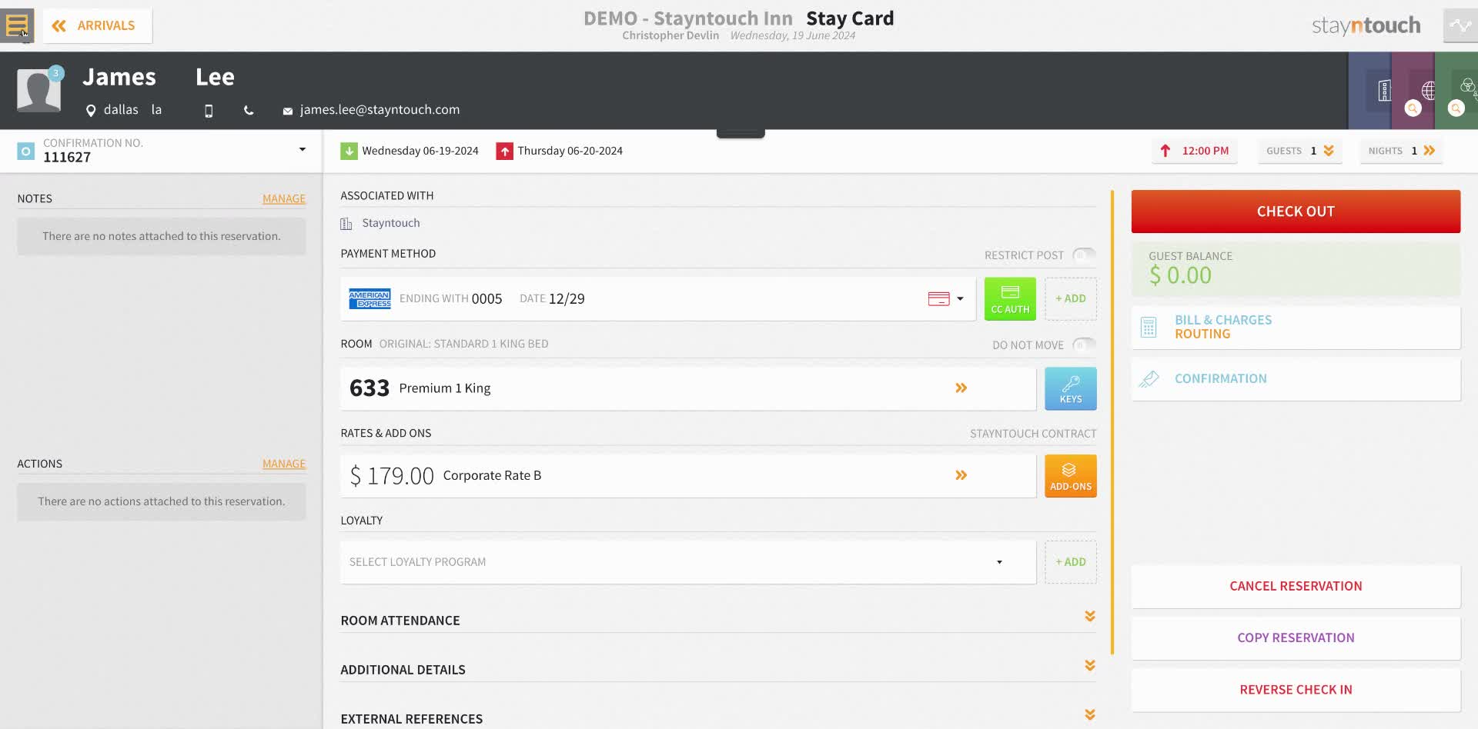Click Copy Reservation
Viewport: 1478px width, 729px height.
[1296, 637]
